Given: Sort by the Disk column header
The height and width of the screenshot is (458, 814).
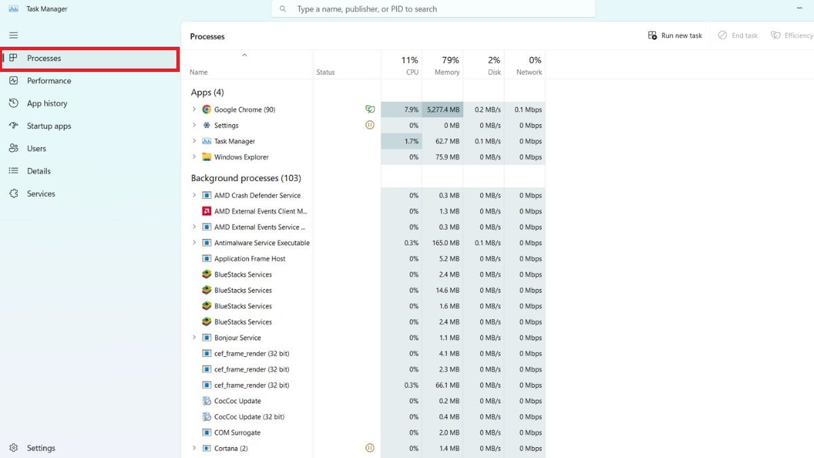Looking at the screenshot, I should pos(484,64).
